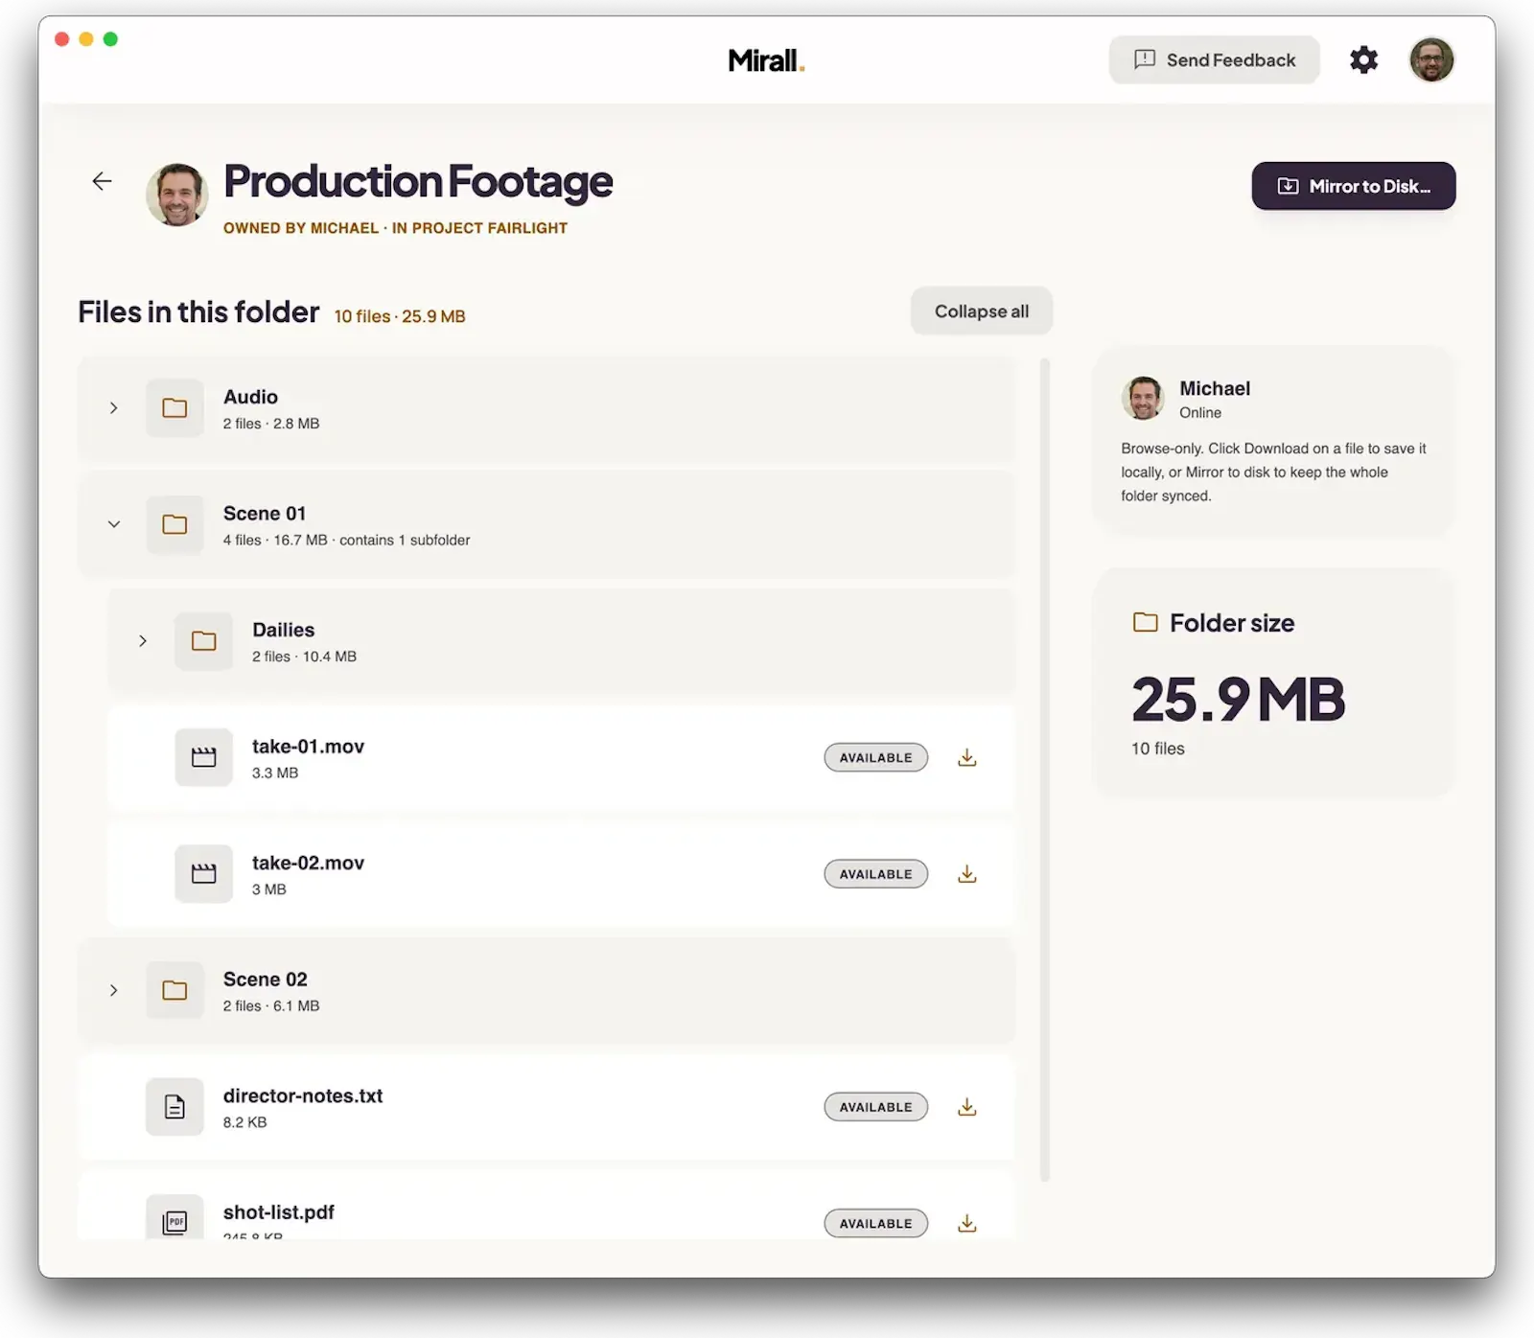1534x1338 pixels.
Task: Click the Scene 02 folder name
Action: click(x=266, y=980)
